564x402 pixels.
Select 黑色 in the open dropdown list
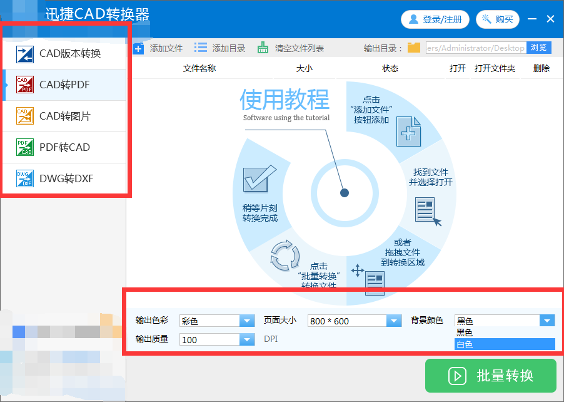point(505,332)
